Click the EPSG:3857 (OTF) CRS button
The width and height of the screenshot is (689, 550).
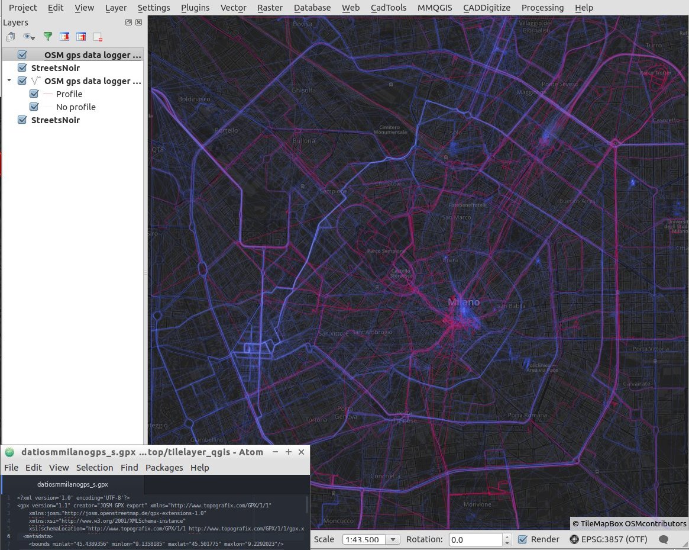[614, 539]
